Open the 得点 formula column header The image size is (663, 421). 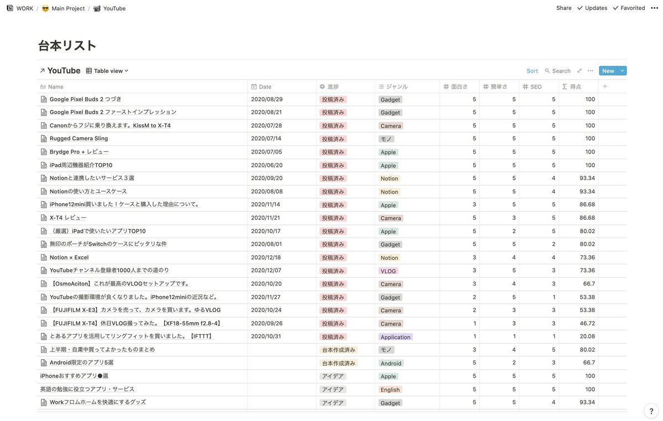[x=578, y=87]
